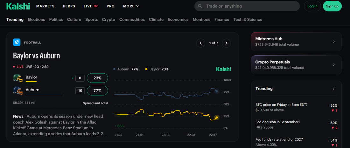Image resolution: width=350 pixels, height=148 pixels.
Task: Open Spread and Total link
Action: click(x=95, y=103)
